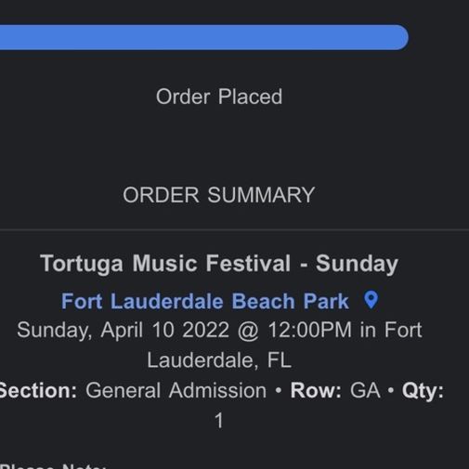
Task: Open the Fort Lauderdale Beach Park link
Action: coord(205,301)
